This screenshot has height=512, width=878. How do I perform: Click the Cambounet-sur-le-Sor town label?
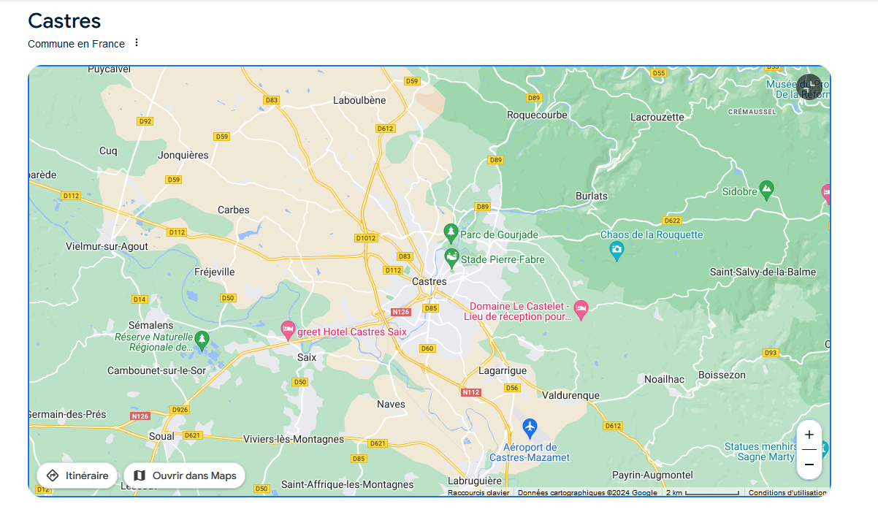tap(157, 370)
